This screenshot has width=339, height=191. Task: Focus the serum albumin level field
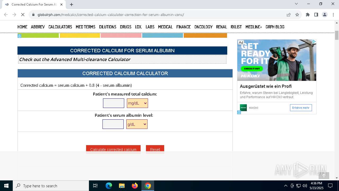coord(113,124)
